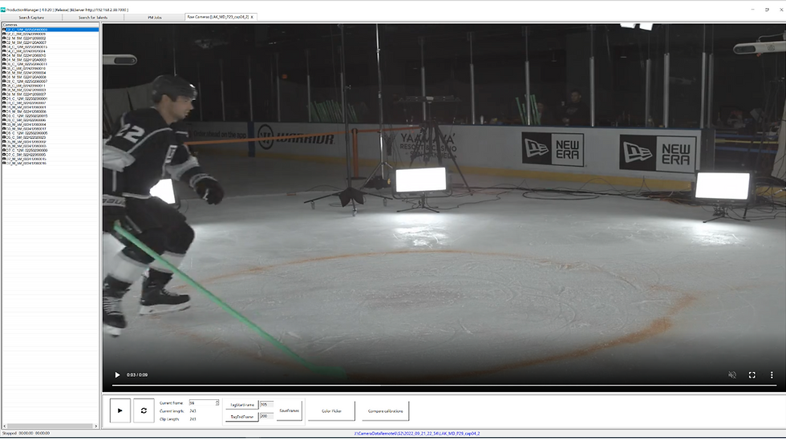The width and height of the screenshot is (786, 441).
Task: Click the Cameras list header
Action: pyautogui.click(x=50, y=25)
